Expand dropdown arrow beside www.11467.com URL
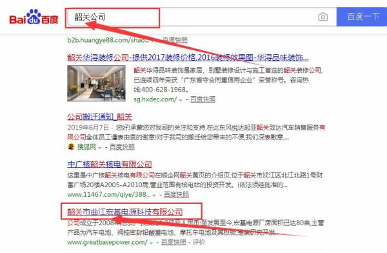Screen dimensions: 387x253 point(154,195)
